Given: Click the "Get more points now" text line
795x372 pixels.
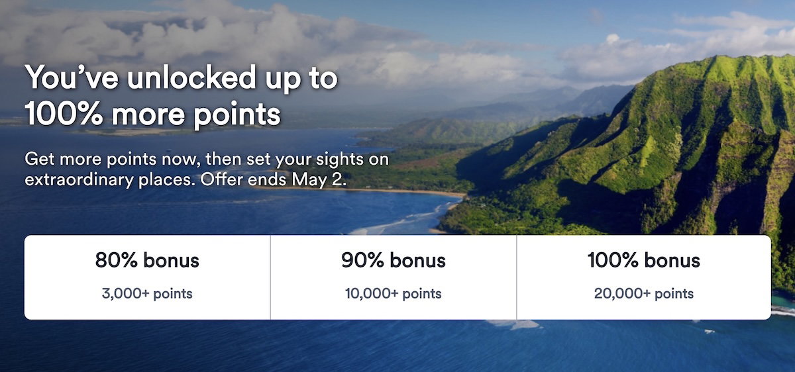Looking at the screenshot, I should tap(207, 160).
